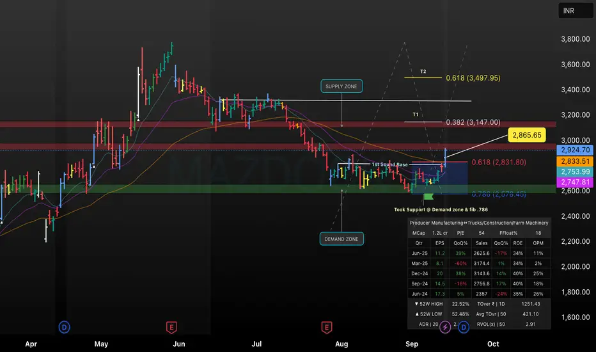Click the Dec-24 quarter row label
Viewport: 596px width, 352px height.
pyautogui.click(x=420, y=274)
